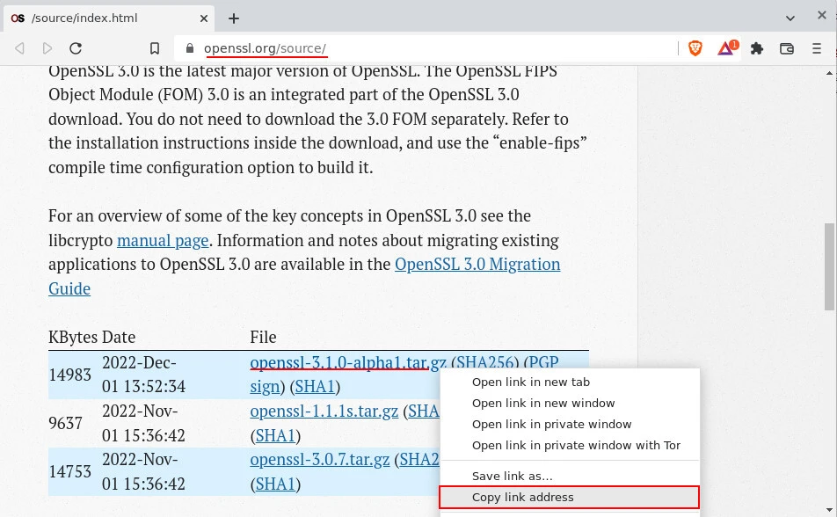Select 'Open link in new tab'
This screenshot has height=517, width=837.
(530, 382)
